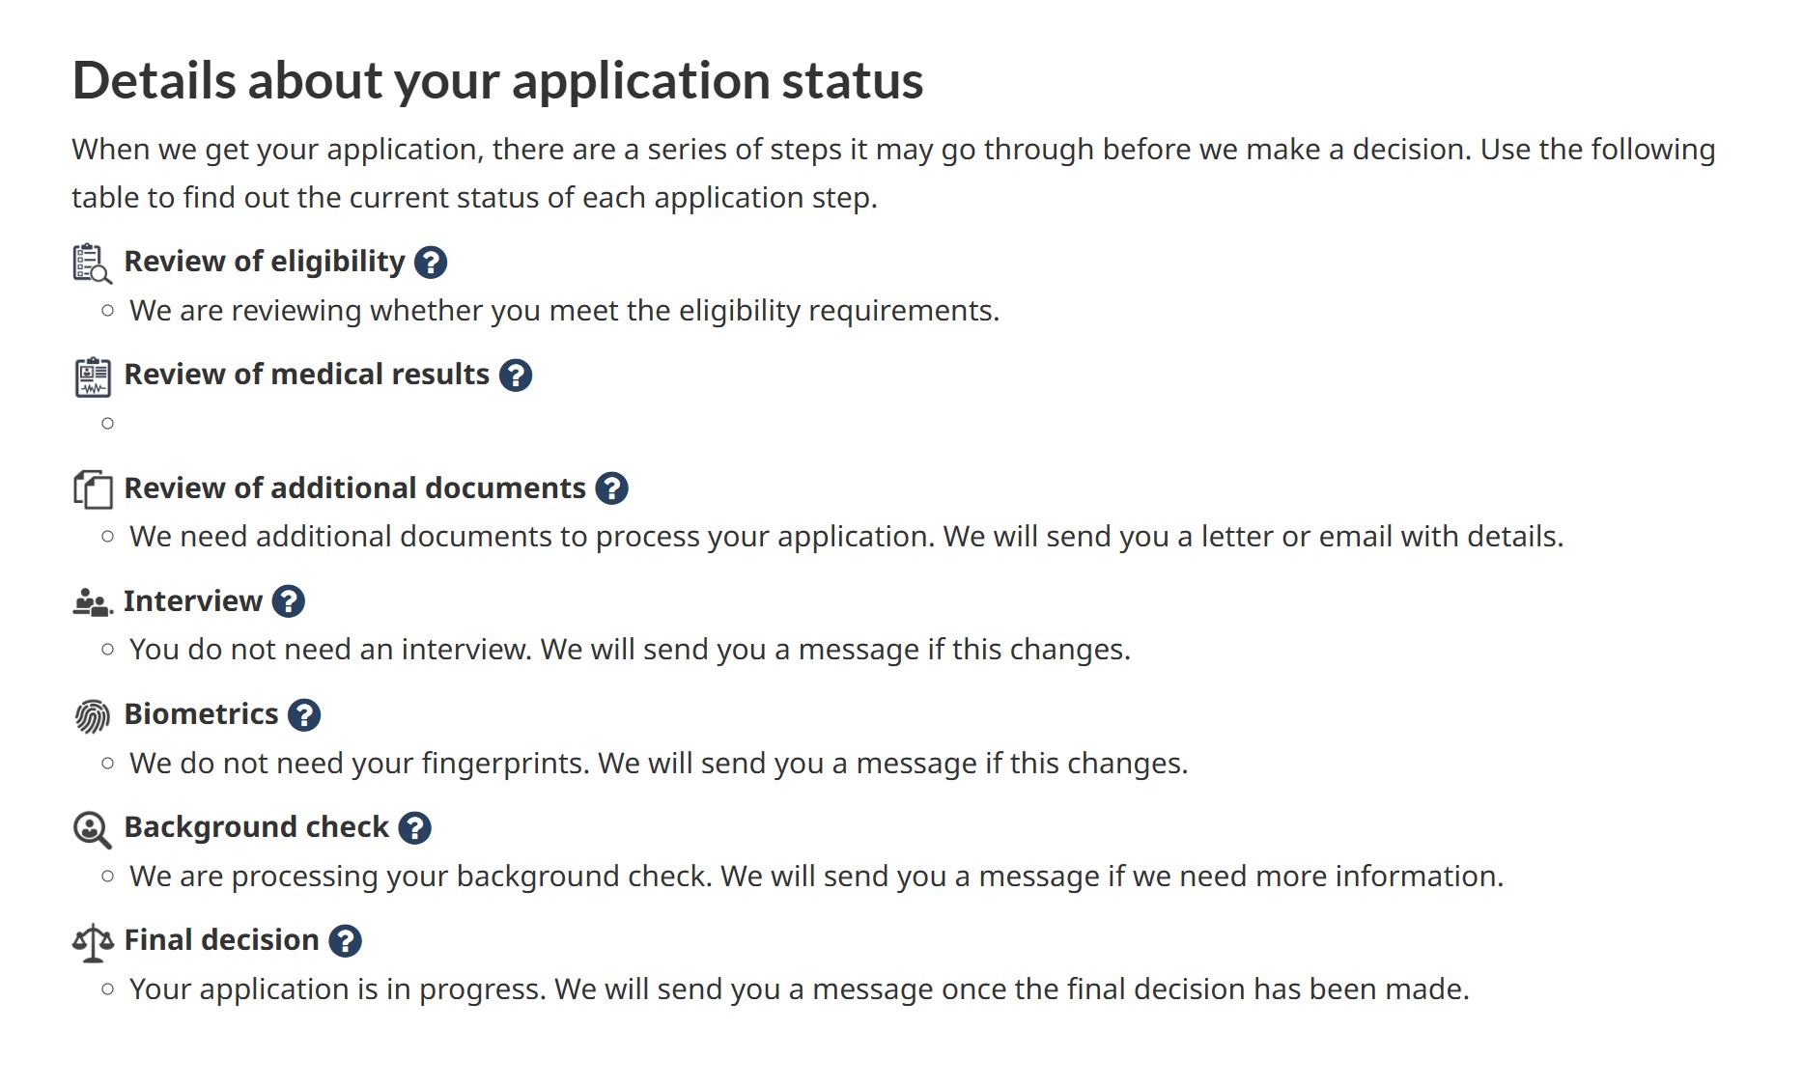Click the help icon beside Review of eligibility
Viewport: 1803px width, 1086px height.
coord(430,263)
